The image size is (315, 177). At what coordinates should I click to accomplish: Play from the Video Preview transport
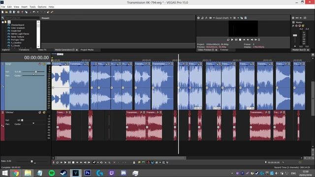click(232, 40)
